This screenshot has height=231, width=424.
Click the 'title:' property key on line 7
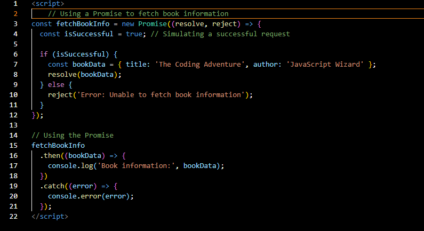[138, 65]
